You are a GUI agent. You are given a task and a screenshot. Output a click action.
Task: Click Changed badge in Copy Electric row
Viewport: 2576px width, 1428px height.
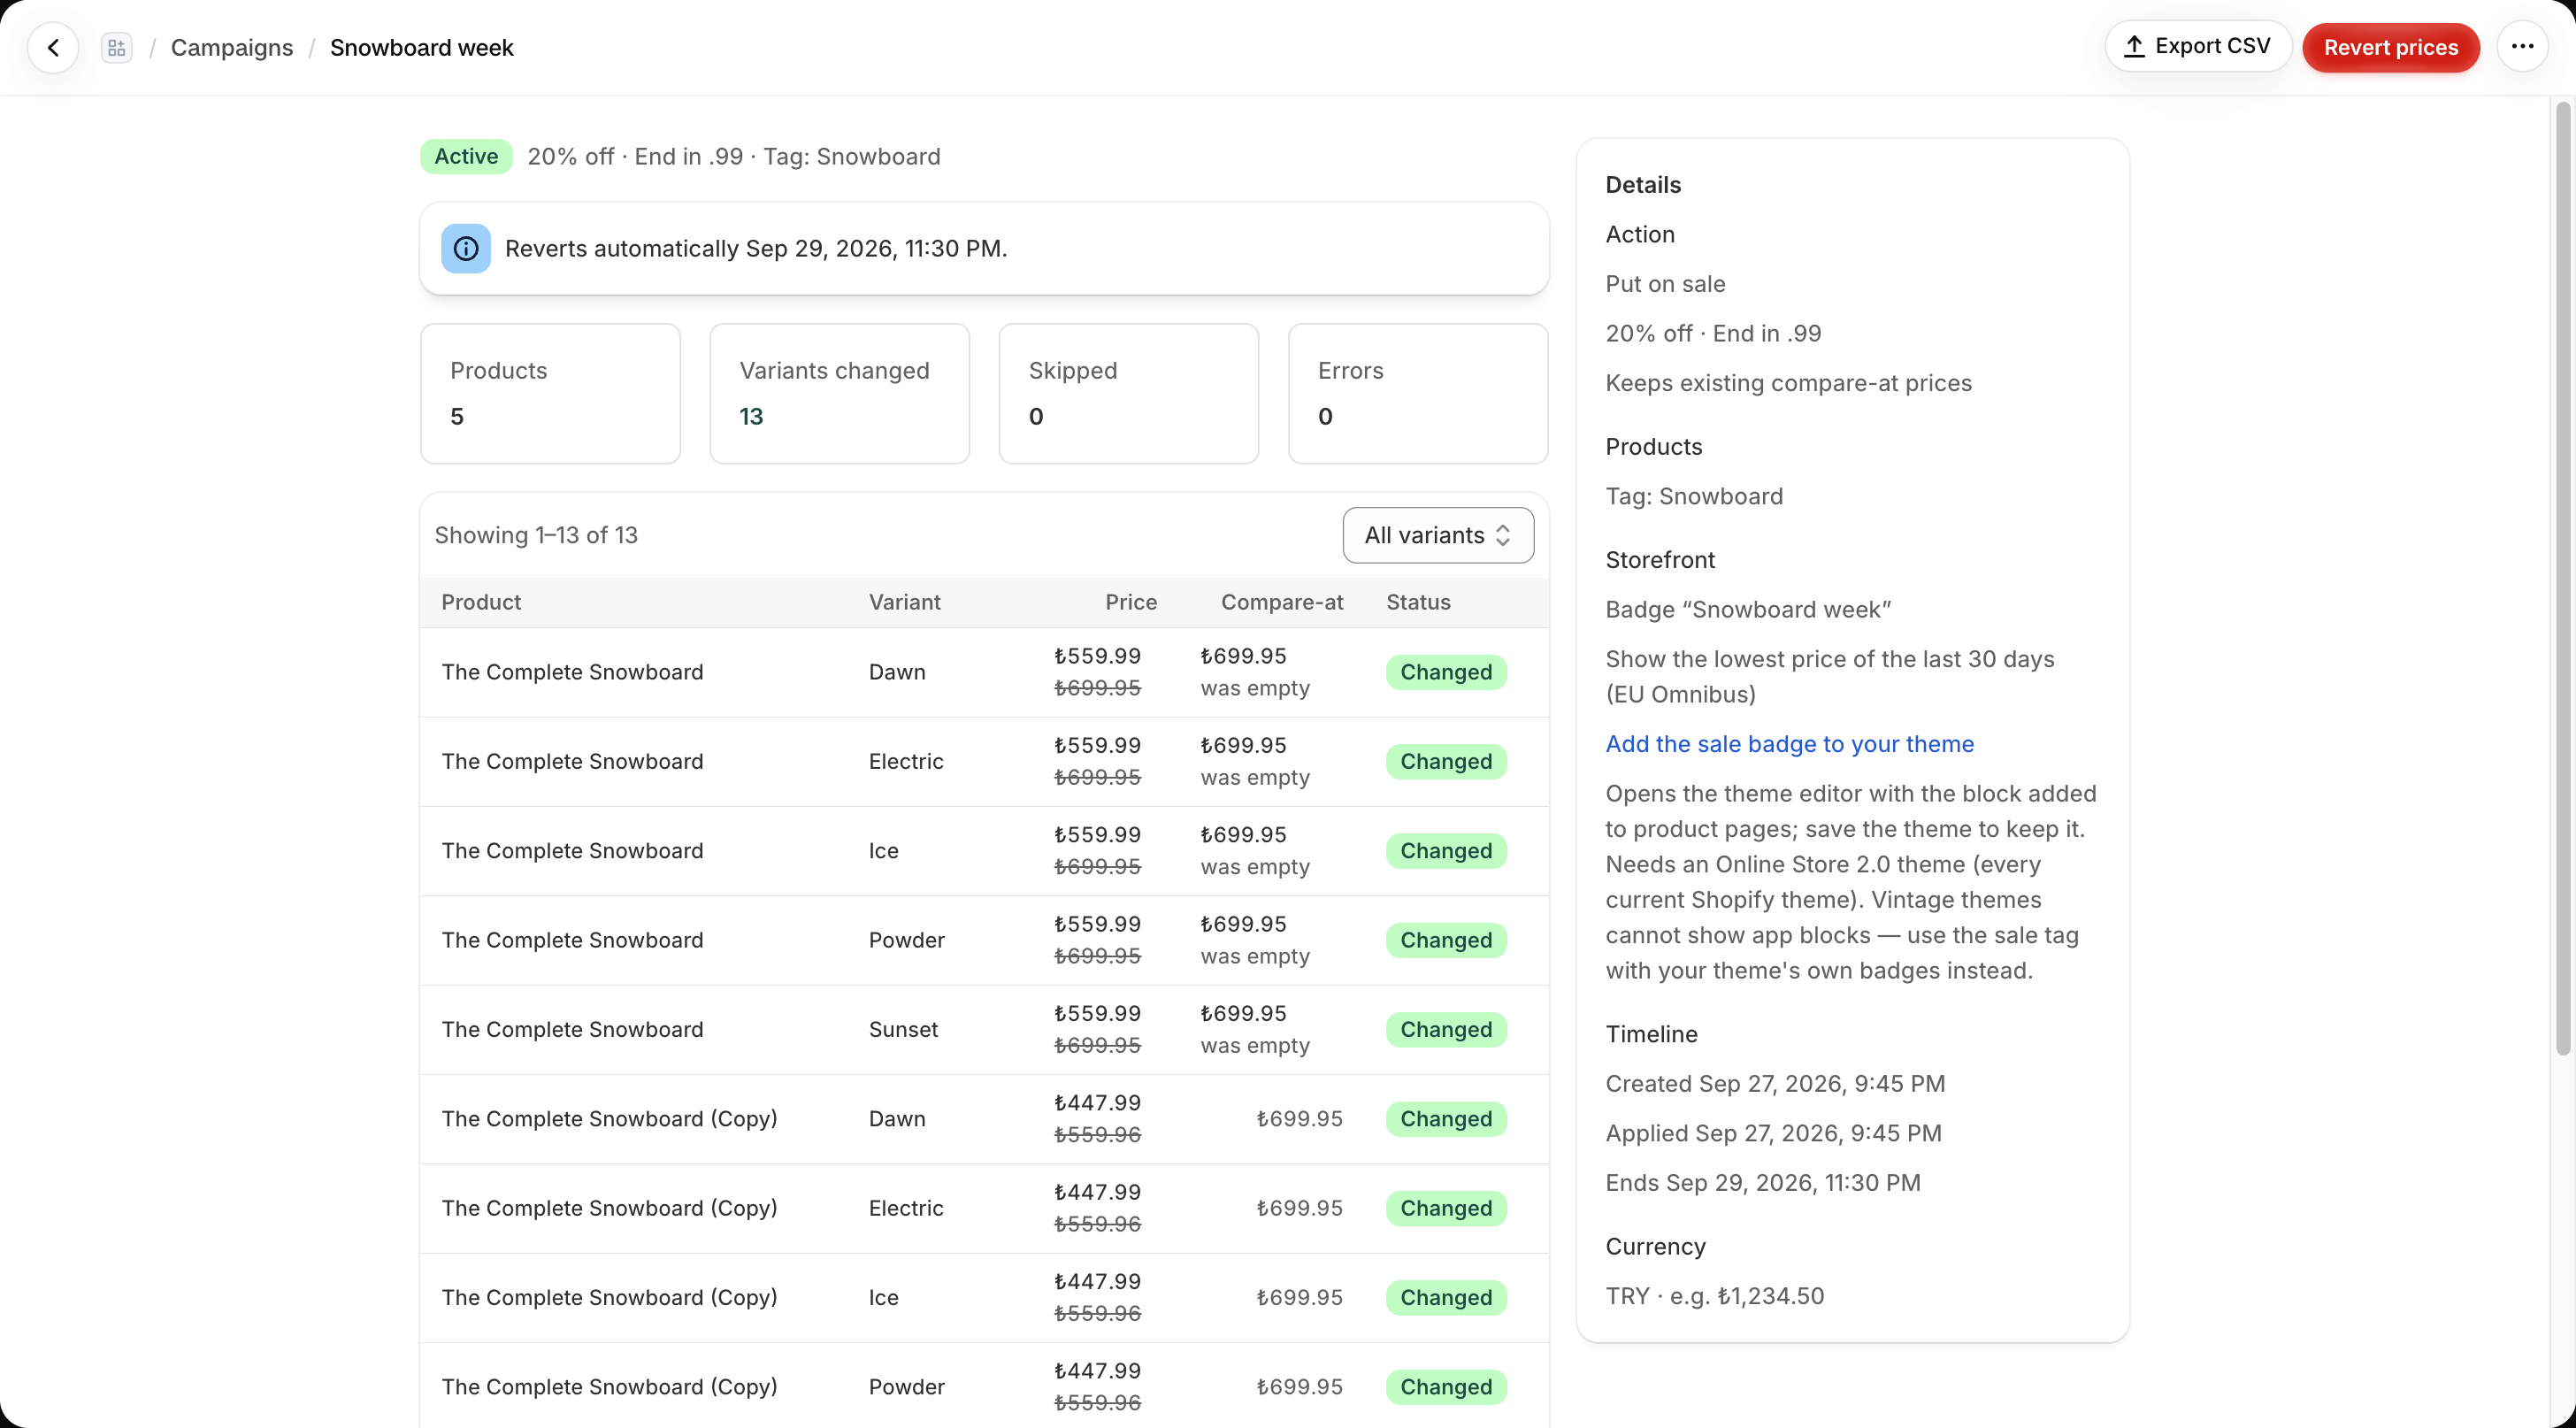click(x=1446, y=1208)
